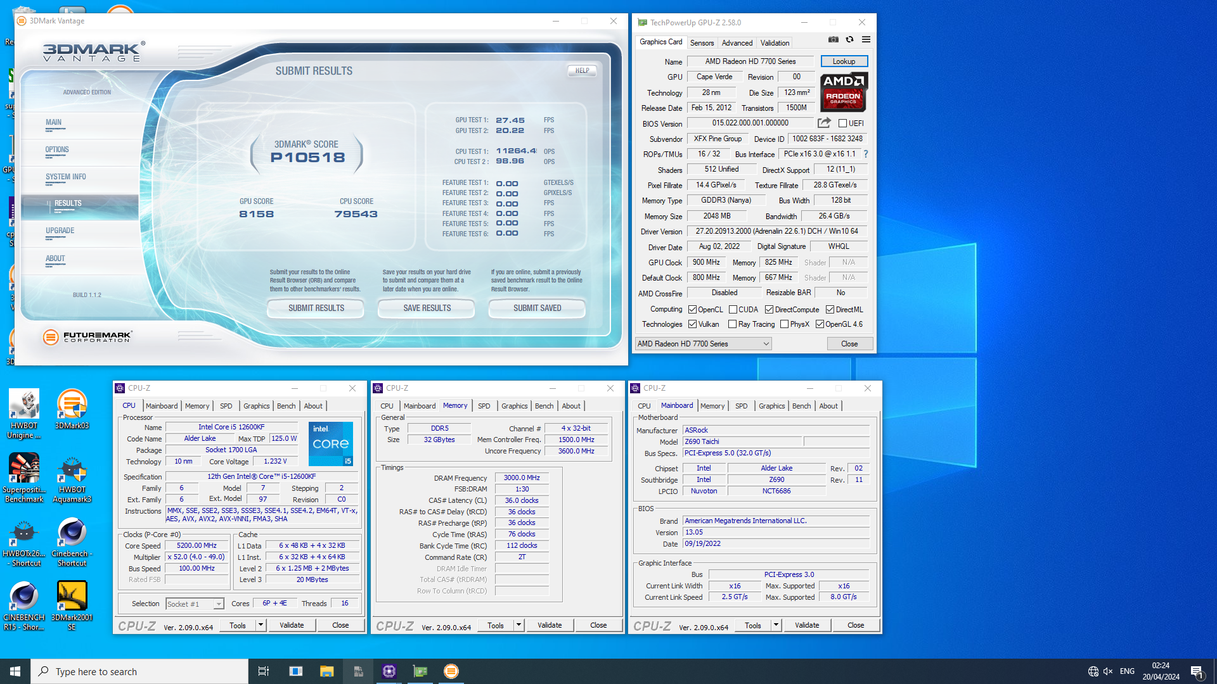This screenshot has height=684, width=1217.
Task: Click Tools button in first CPU-Z window
Action: (238, 625)
